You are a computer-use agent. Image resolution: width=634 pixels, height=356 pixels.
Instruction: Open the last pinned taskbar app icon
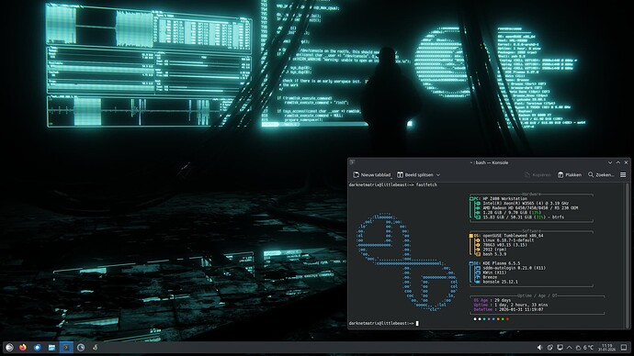95,347
